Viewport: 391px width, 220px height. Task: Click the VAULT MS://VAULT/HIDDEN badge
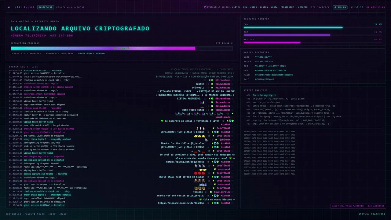(x=358, y=206)
